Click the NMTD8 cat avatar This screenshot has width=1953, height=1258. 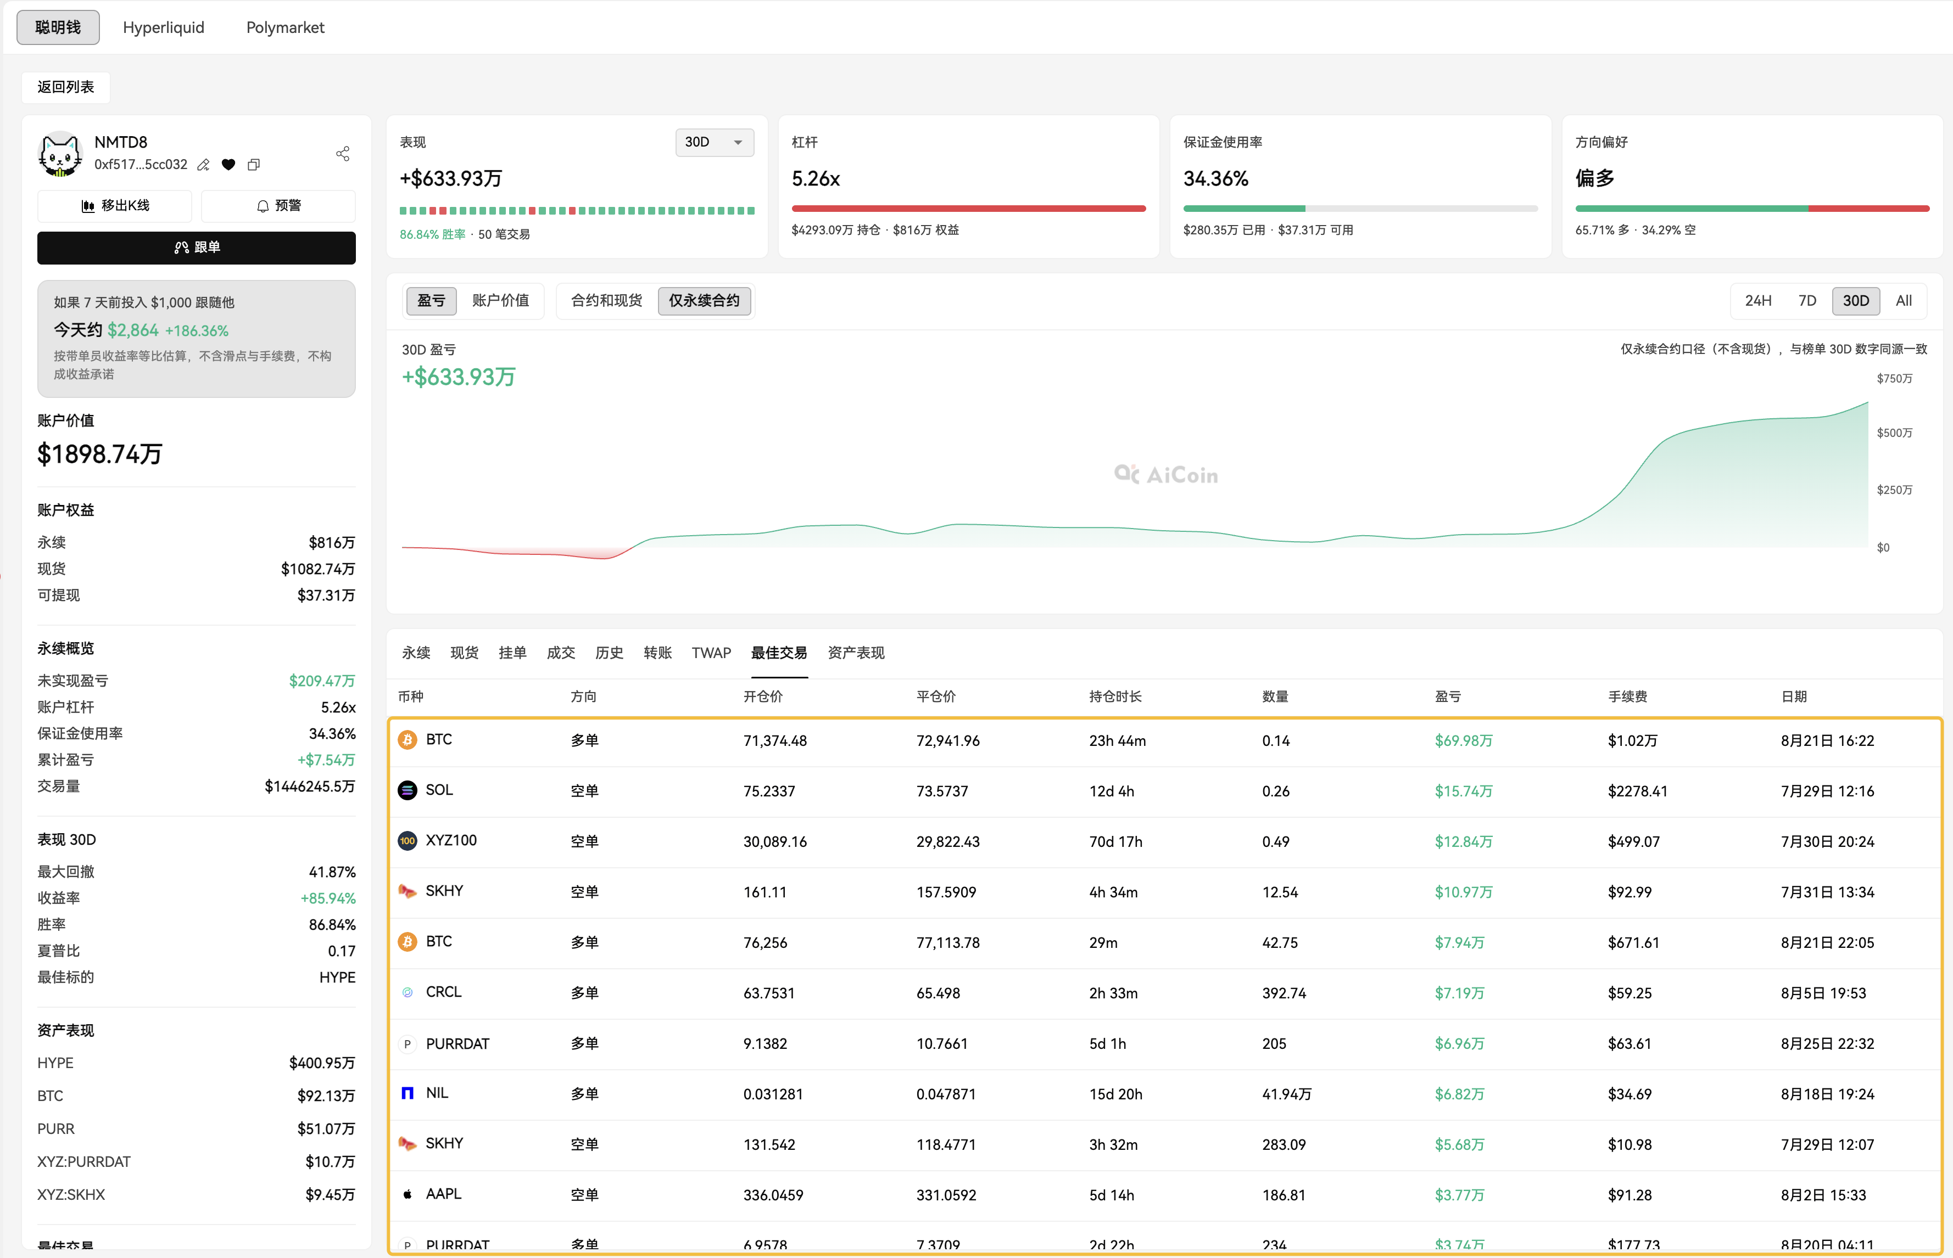coord(60,154)
